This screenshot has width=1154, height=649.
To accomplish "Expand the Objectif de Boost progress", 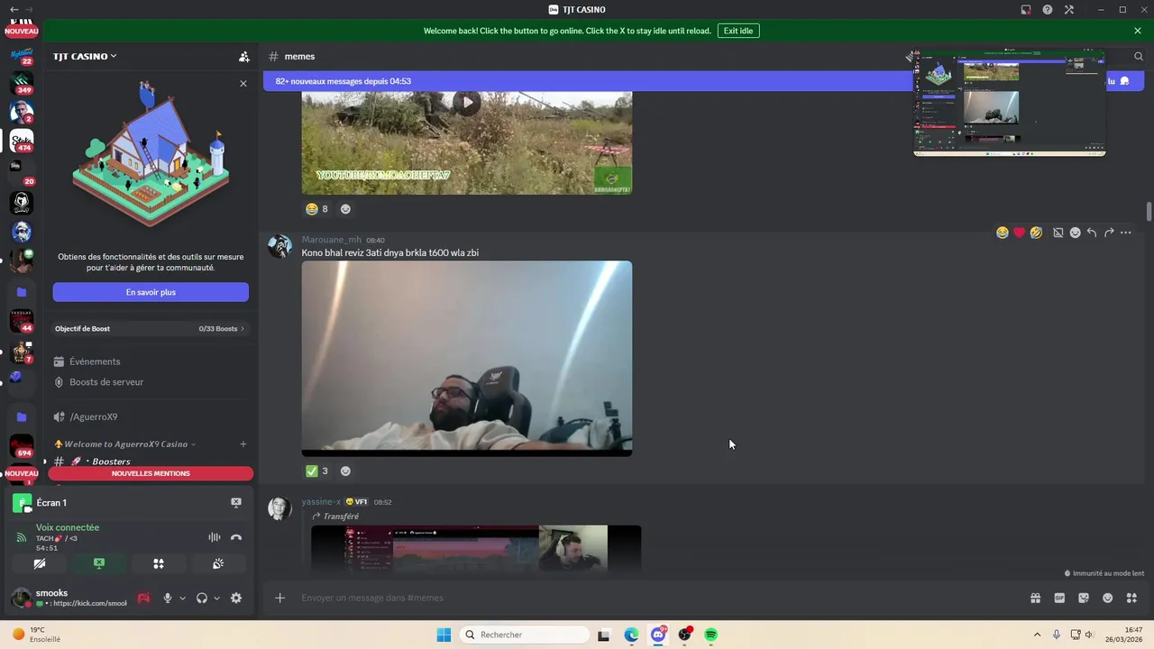I will (x=151, y=328).
